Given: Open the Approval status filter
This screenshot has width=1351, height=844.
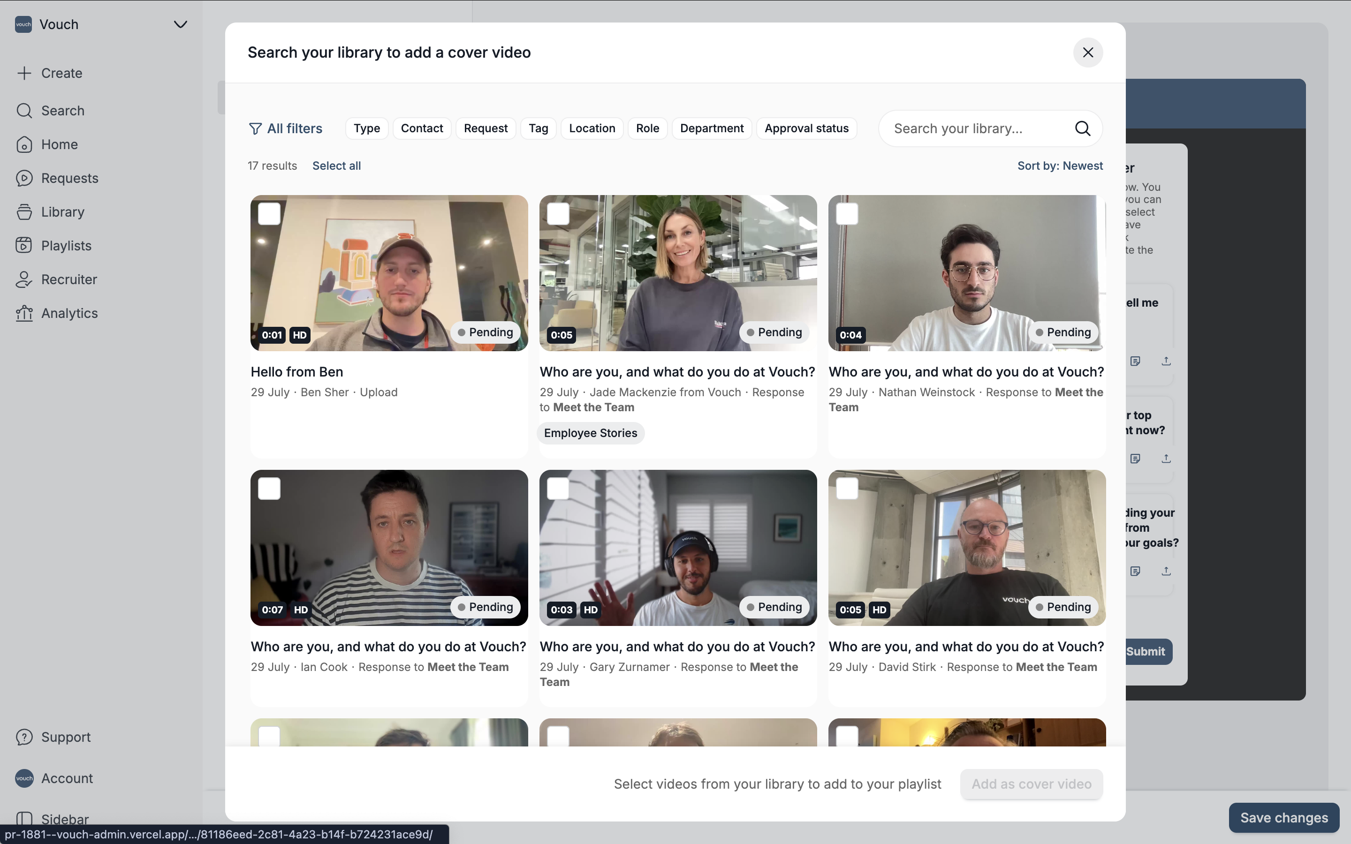Looking at the screenshot, I should [806, 128].
